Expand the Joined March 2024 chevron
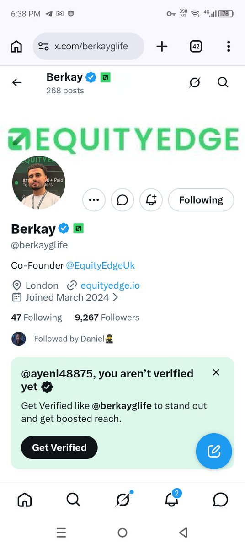Image resolution: width=245 pixels, height=549 pixels. pos(115,297)
